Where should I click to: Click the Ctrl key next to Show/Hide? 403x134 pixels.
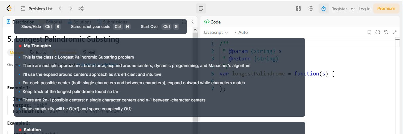(x=48, y=27)
